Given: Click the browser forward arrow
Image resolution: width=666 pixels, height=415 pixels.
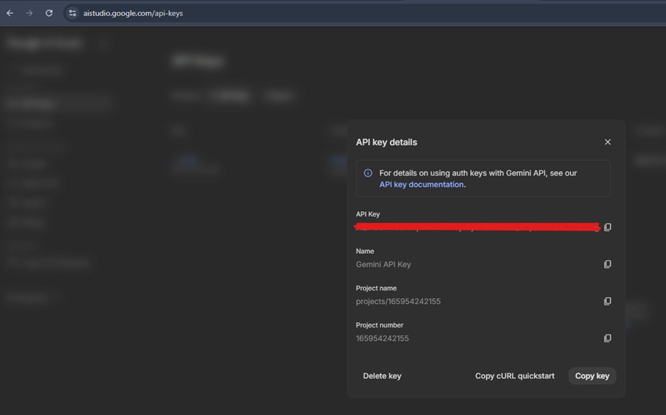Looking at the screenshot, I should (x=30, y=13).
